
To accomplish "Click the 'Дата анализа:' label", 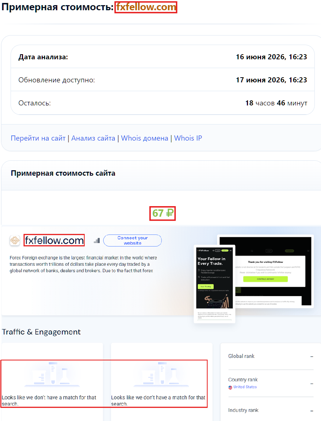I will point(43,57).
